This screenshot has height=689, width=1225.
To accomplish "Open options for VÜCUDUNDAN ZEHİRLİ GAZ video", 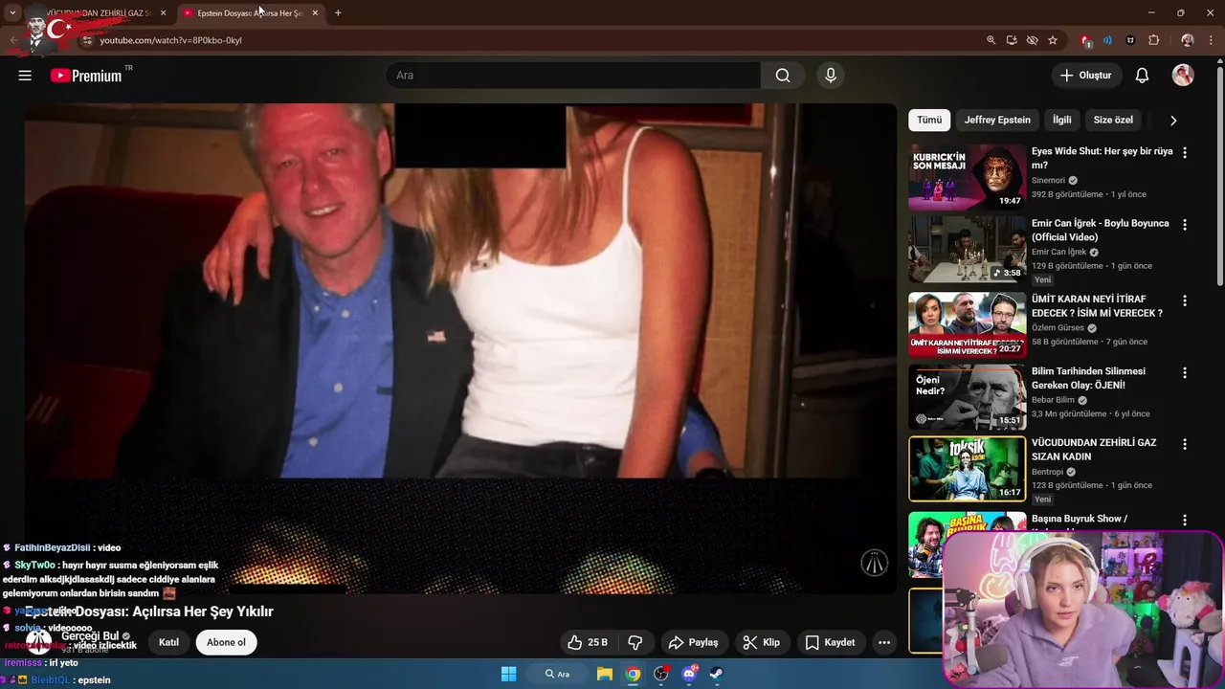I will point(1185,444).
